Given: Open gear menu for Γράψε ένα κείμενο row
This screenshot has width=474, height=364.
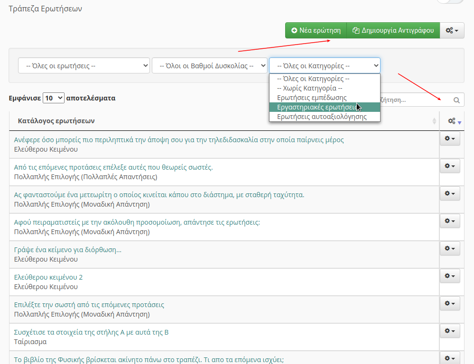Looking at the screenshot, I should [x=450, y=248].
